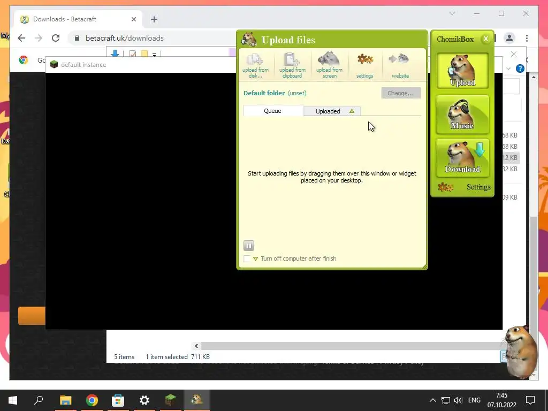This screenshot has width=548, height=411.
Task: Click the Default folder label
Action: click(x=264, y=93)
